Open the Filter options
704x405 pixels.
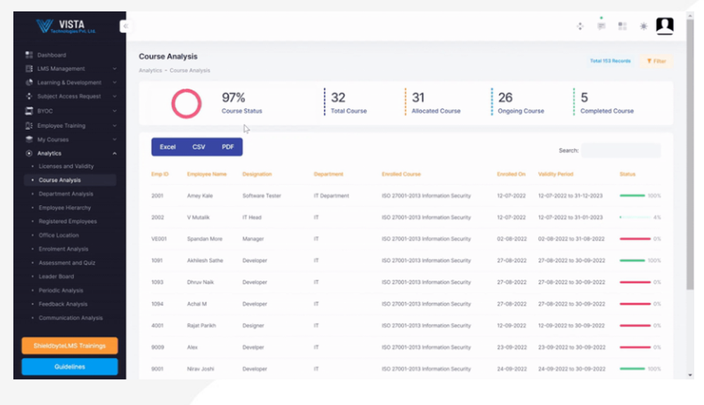[655, 61]
